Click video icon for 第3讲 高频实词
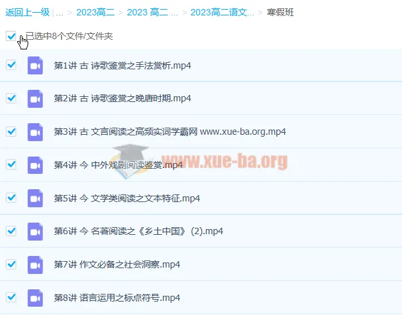The height and width of the screenshot is (324, 402). pos(35,132)
